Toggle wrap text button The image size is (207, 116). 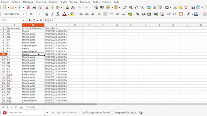coord(99,14)
